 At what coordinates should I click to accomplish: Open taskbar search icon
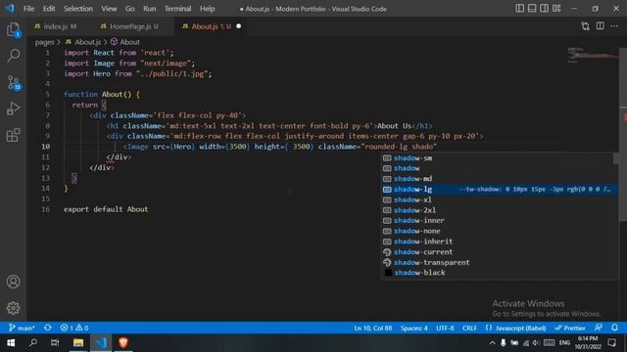pos(33,343)
